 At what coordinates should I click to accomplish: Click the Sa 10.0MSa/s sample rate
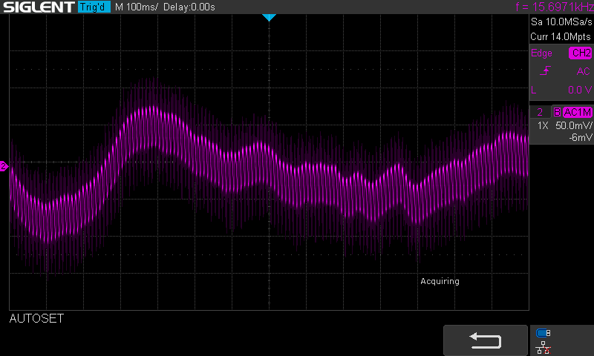[x=561, y=22]
